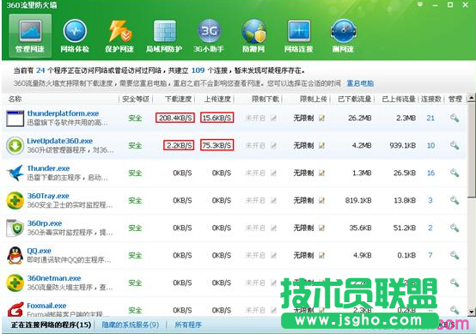This screenshot has height=334, width=476.
Task: Click the magnifier icon for 360rp.exe
Action: coord(455,228)
